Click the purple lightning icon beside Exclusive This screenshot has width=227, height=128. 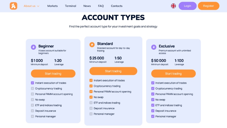click(x=154, y=47)
